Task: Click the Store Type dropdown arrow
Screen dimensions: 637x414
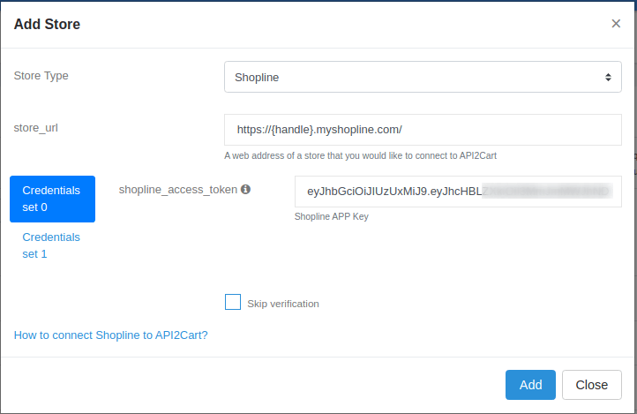Action: point(608,78)
